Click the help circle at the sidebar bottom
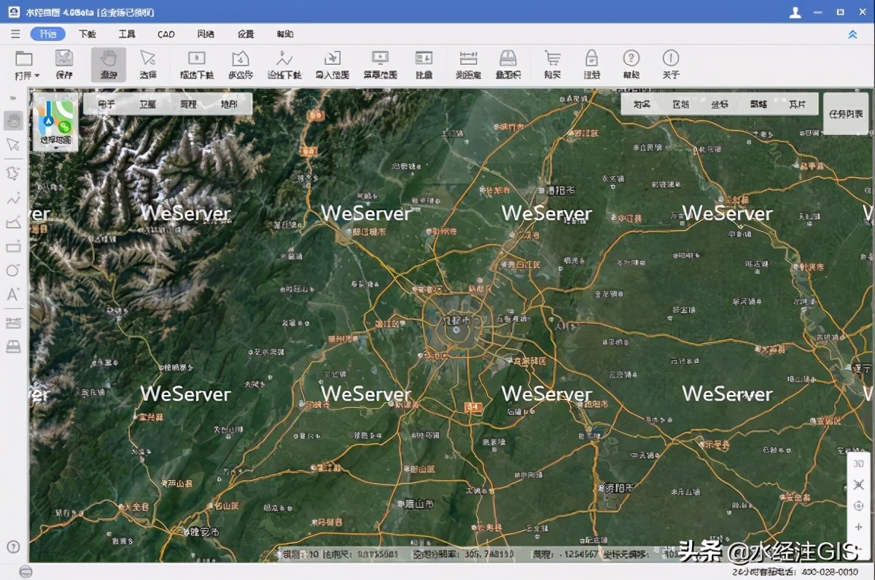This screenshot has width=875, height=580. pyautogui.click(x=13, y=546)
